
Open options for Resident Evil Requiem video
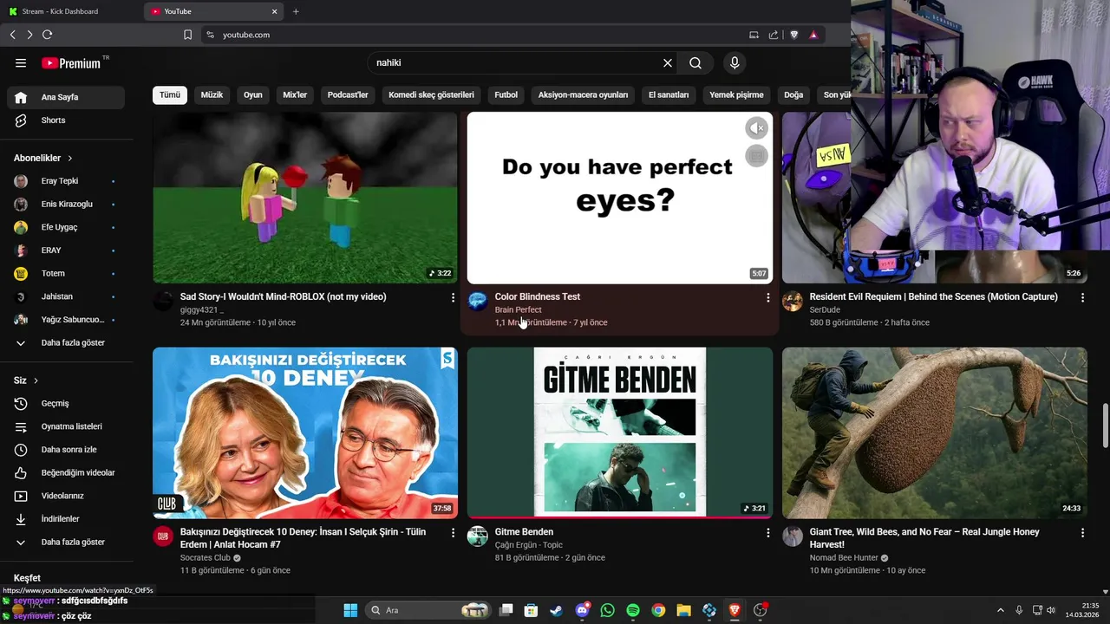pos(1082,297)
